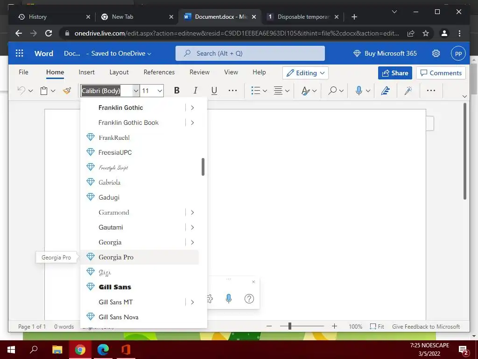Open Microsoft Edge from taskbar
This screenshot has height=359, width=478.
tap(103, 350)
